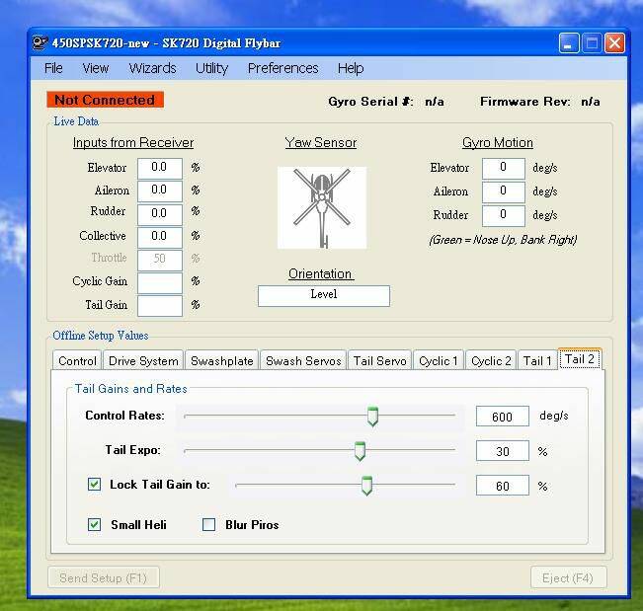Click the 'Tail Gains and Rates' group label
The image size is (643, 611).
pyautogui.click(x=130, y=389)
